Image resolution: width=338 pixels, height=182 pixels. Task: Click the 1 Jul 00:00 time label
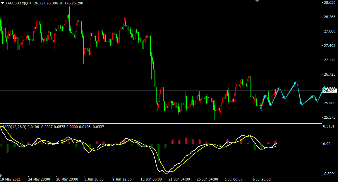click(234, 179)
